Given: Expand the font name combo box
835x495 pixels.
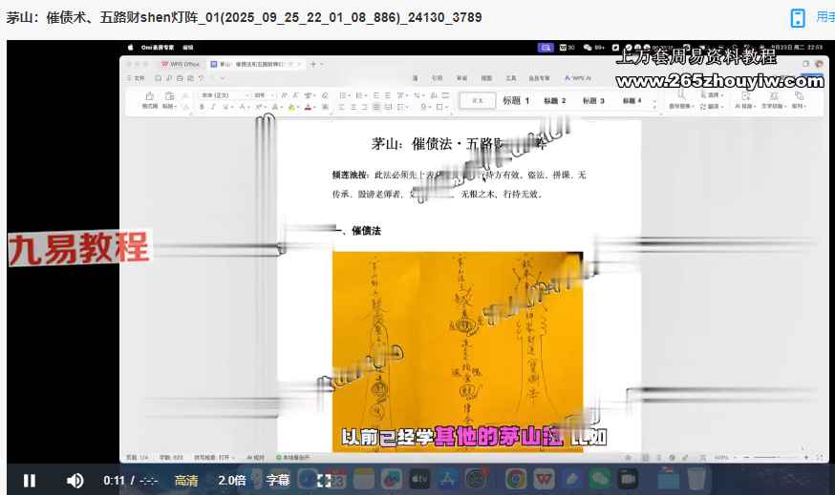Looking at the screenshot, I should pos(225,95).
